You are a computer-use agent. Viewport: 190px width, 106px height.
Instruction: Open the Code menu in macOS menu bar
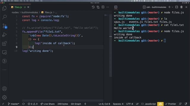pyautogui.click(x=5, y=1)
